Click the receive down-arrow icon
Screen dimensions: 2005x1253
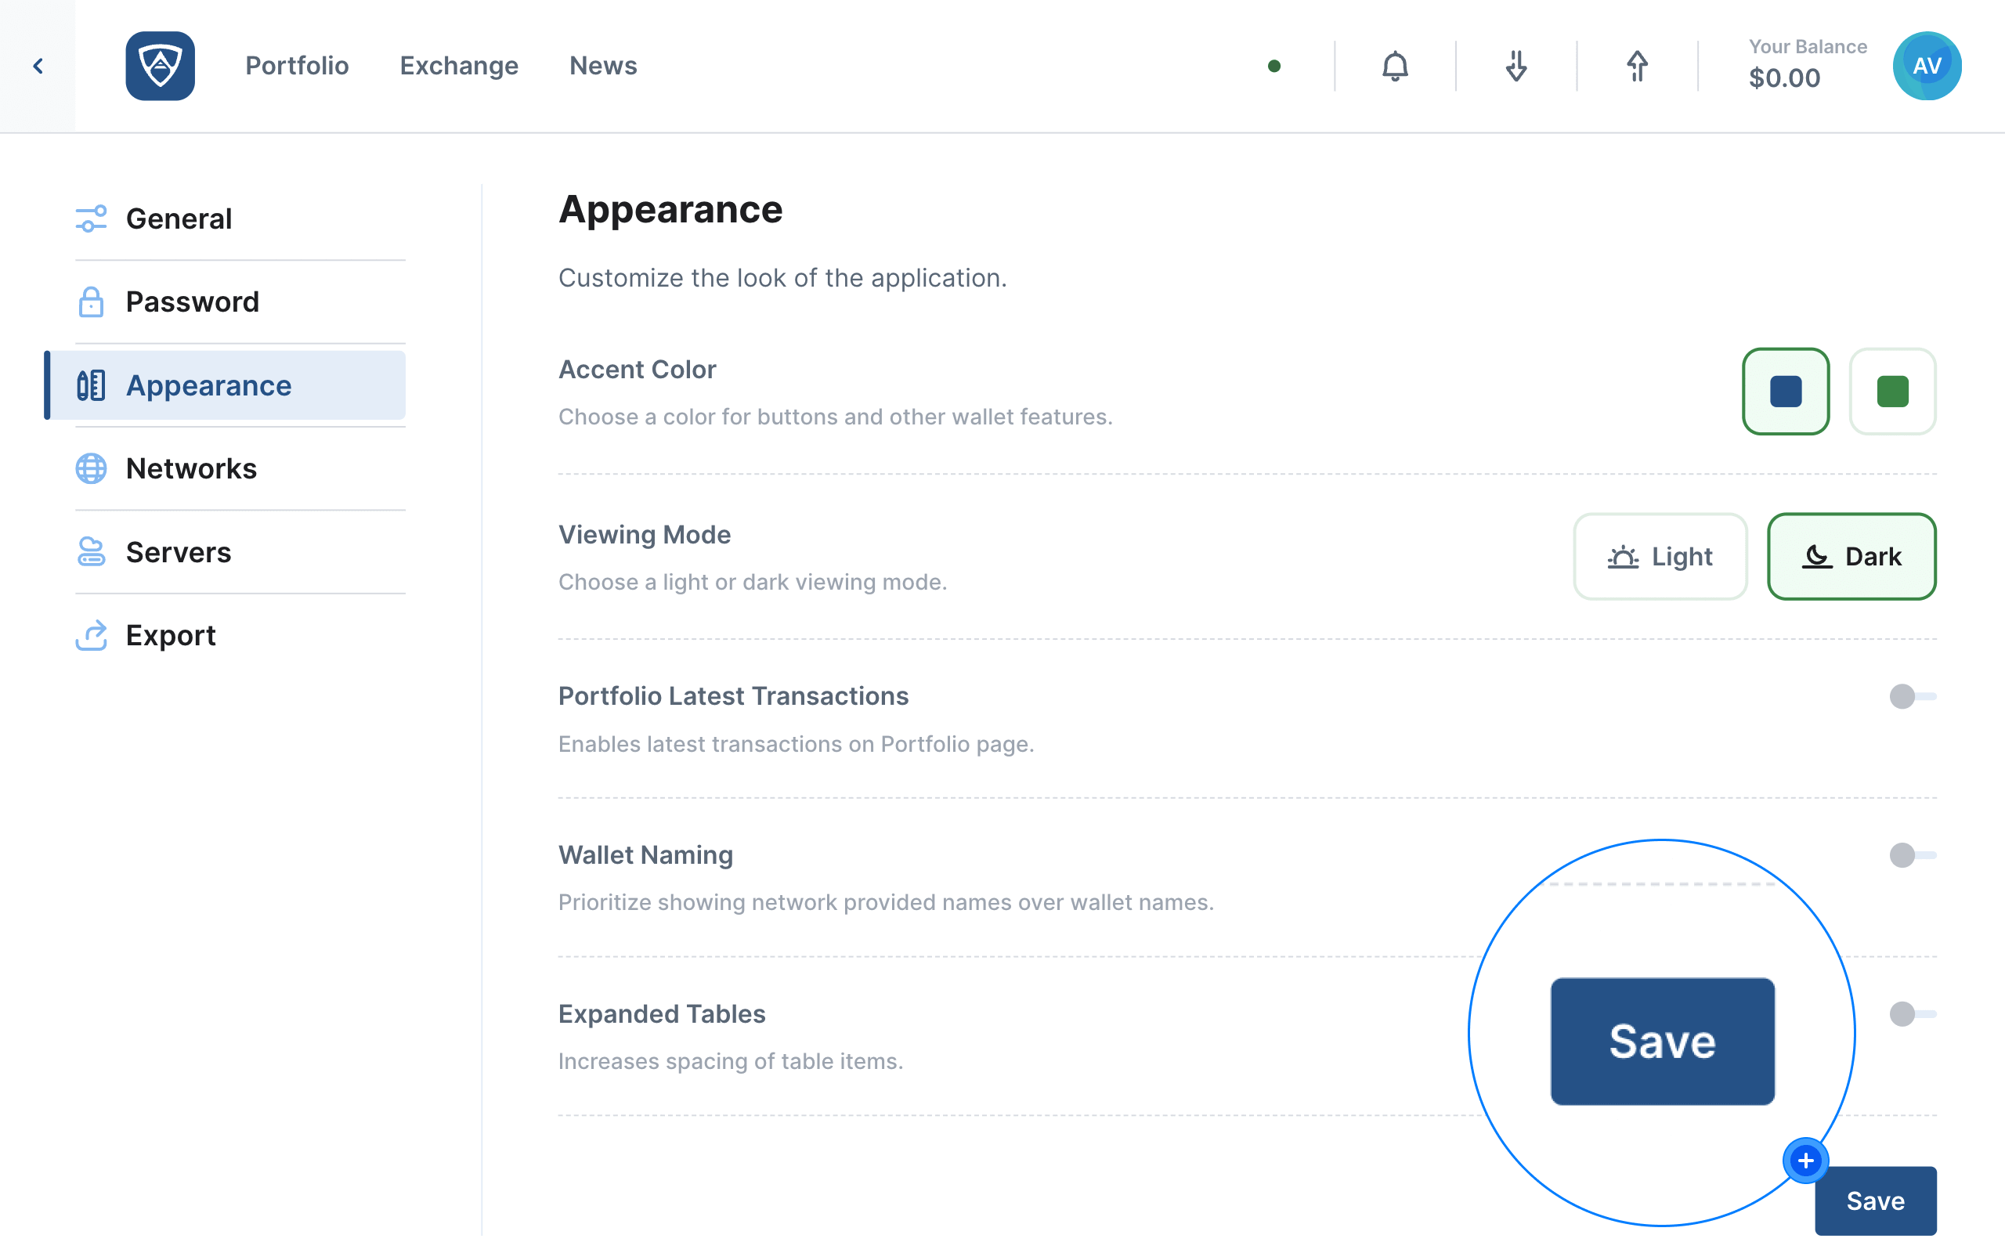1516,67
